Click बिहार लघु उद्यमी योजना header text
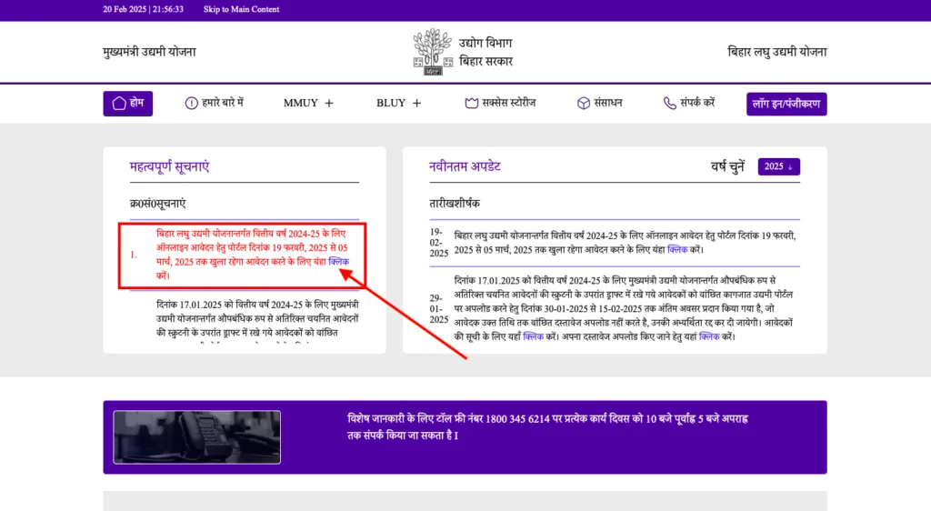Screen dimensions: 931x511 click(x=777, y=52)
